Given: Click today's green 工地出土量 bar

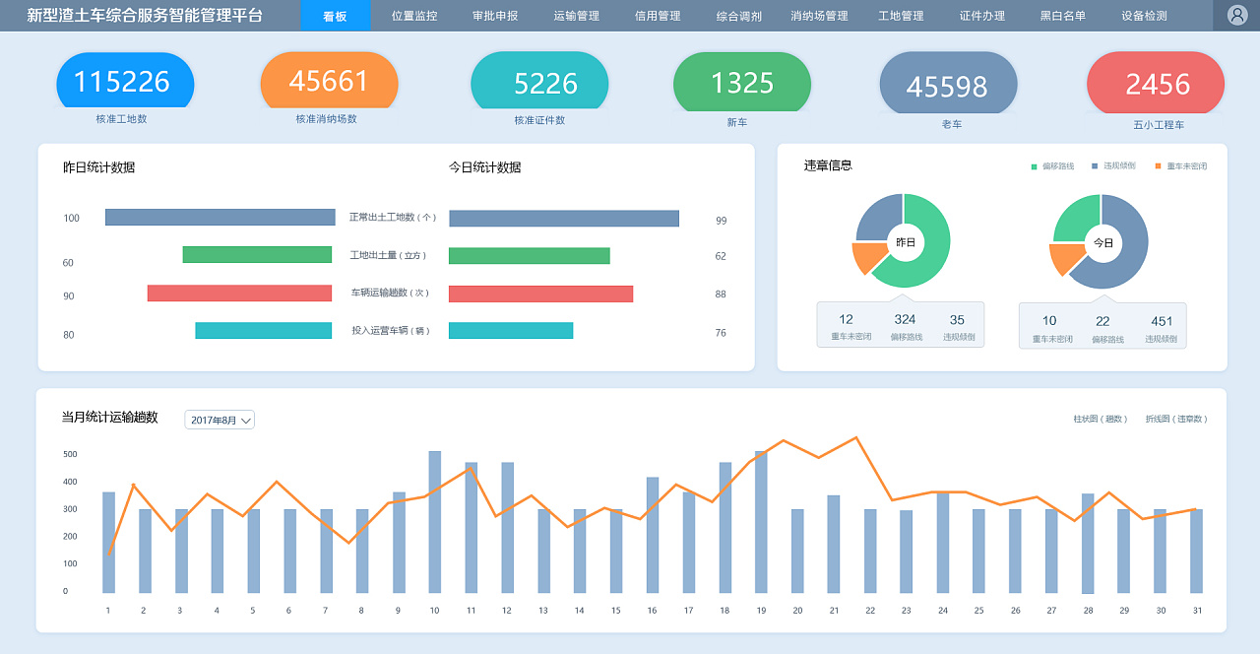Looking at the screenshot, I should [x=530, y=255].
